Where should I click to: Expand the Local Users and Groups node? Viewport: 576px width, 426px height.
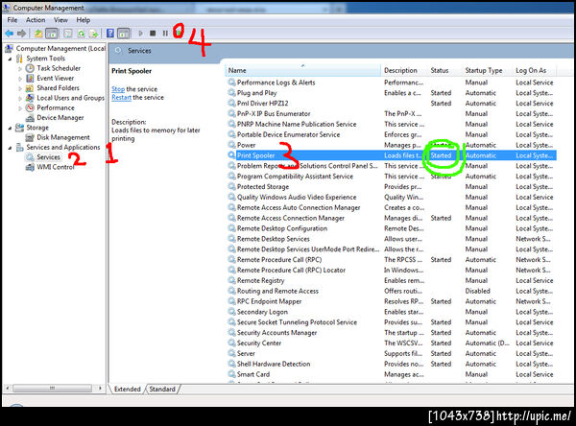coord(20,98)
